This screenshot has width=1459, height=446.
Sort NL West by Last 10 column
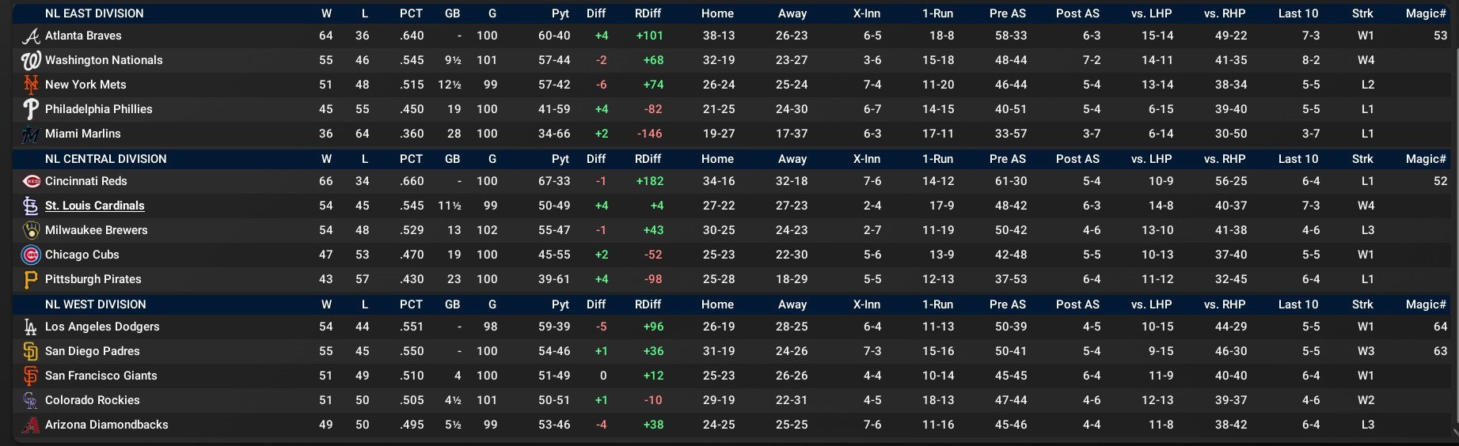tap(1298, 304)
